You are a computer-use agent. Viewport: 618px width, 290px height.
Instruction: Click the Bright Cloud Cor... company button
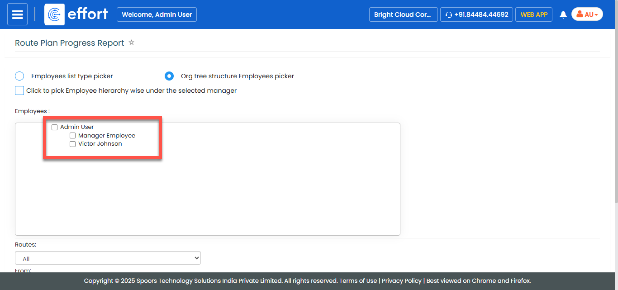click(403, 14)
